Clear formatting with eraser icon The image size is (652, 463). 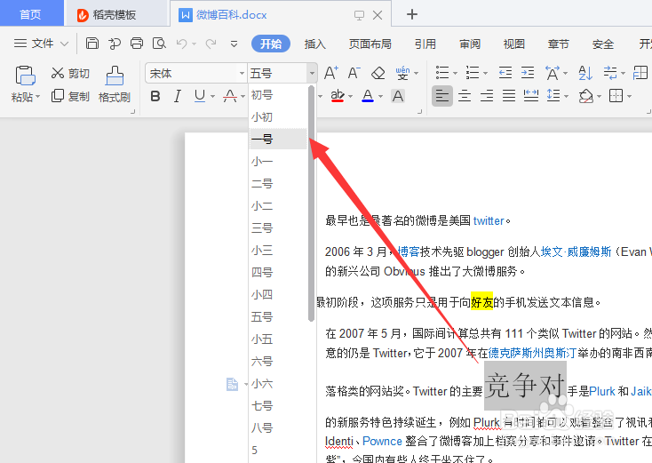378,73
